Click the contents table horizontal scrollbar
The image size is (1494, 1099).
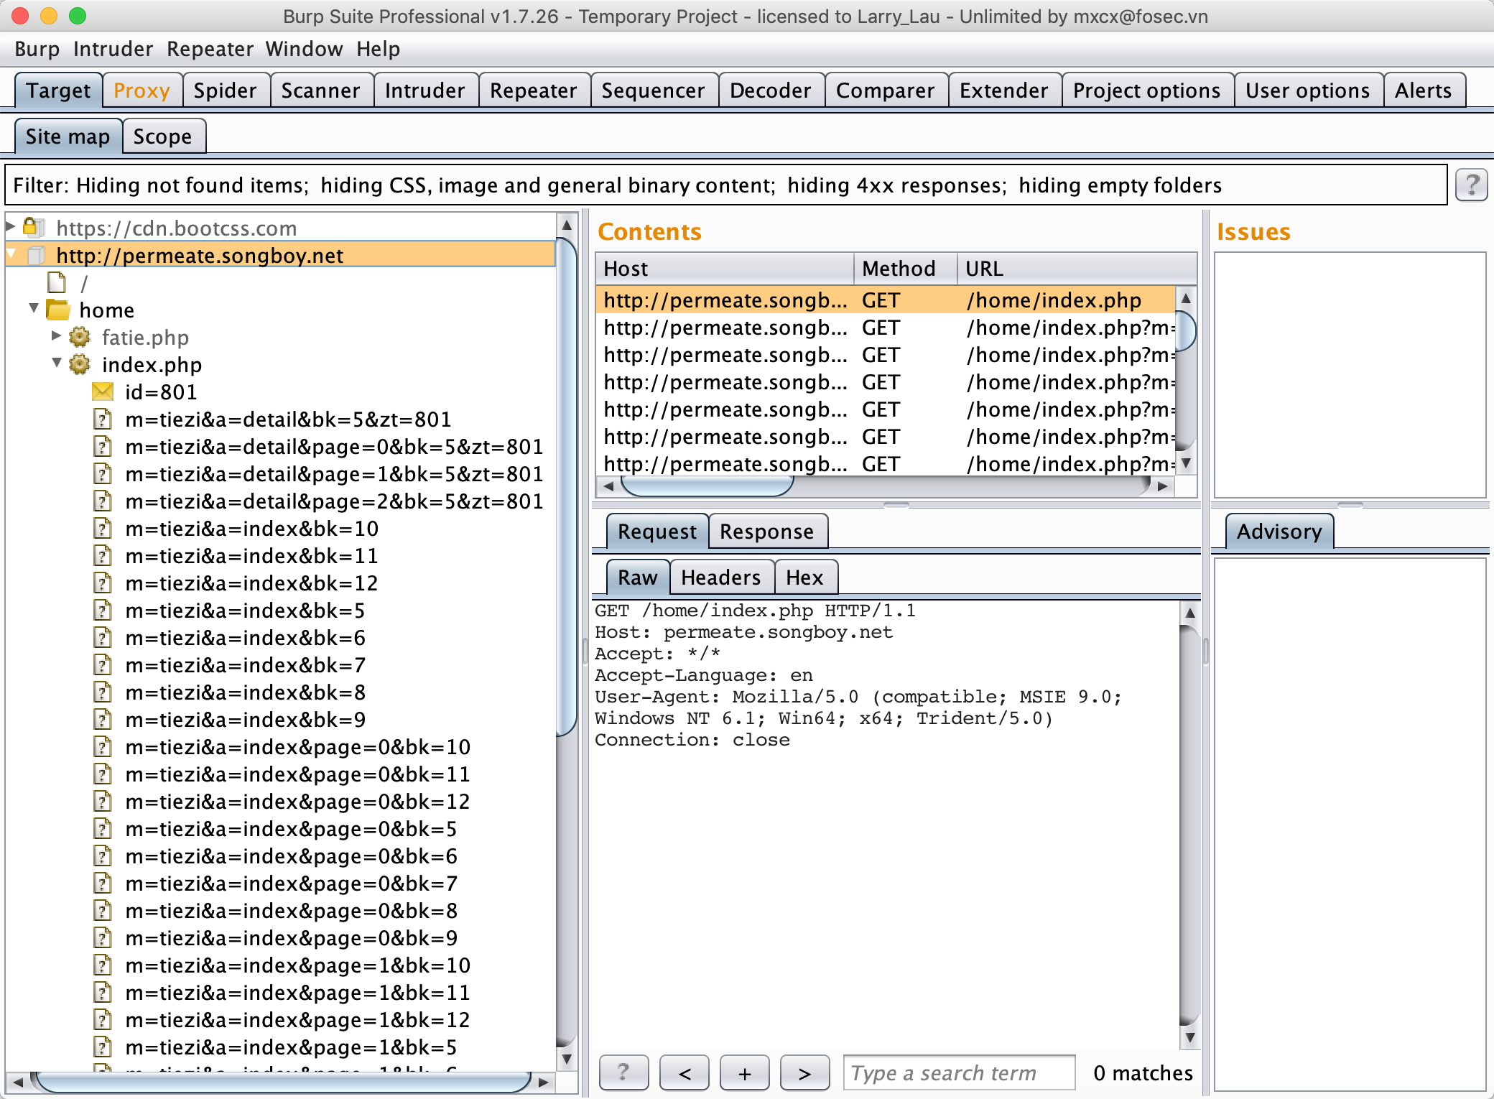[x=707, y=486]
